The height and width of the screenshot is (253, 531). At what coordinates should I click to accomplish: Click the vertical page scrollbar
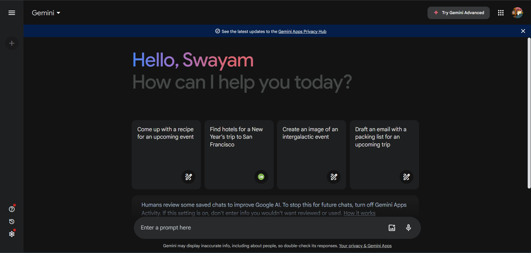529,113
